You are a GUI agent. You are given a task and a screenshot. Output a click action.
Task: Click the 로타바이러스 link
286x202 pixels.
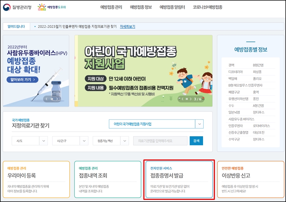pyautogui.click(x=261, y=126)
